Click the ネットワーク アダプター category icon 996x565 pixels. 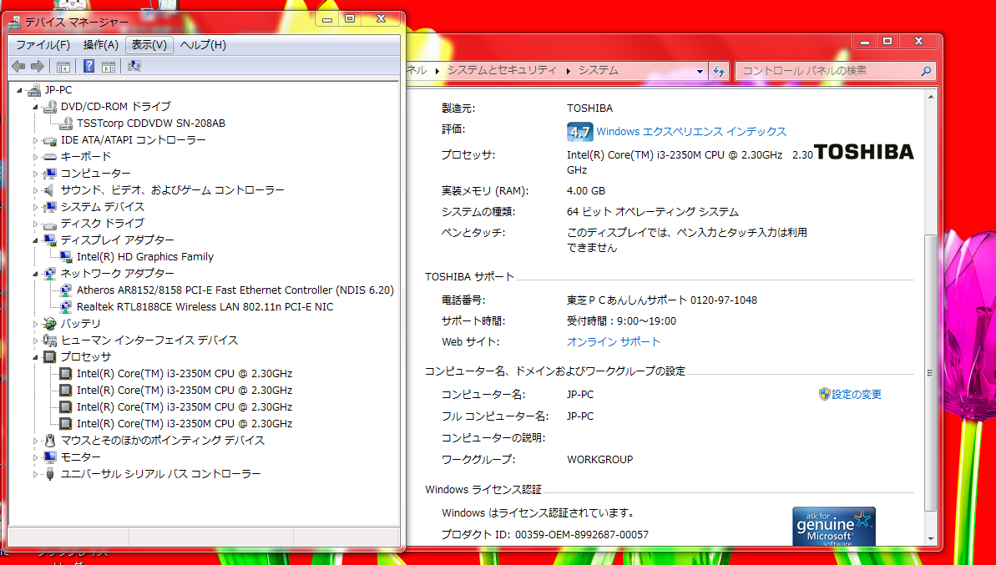[x=50, y=274]
